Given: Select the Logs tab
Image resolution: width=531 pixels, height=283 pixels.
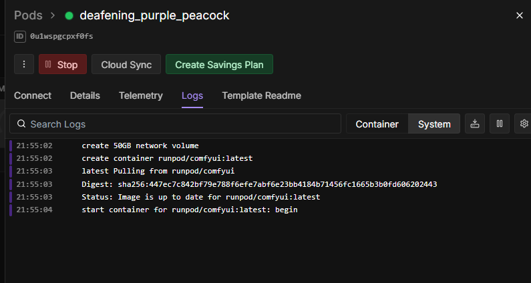Looking at the screenshot, I should [x=192, y=95].
